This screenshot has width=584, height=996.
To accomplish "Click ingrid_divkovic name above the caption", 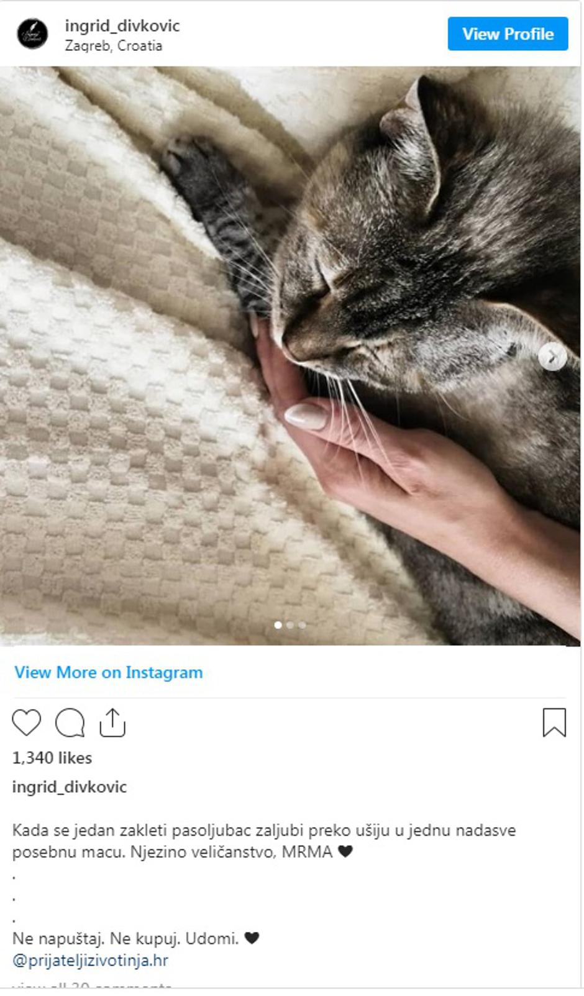I will tap(70, 787).
